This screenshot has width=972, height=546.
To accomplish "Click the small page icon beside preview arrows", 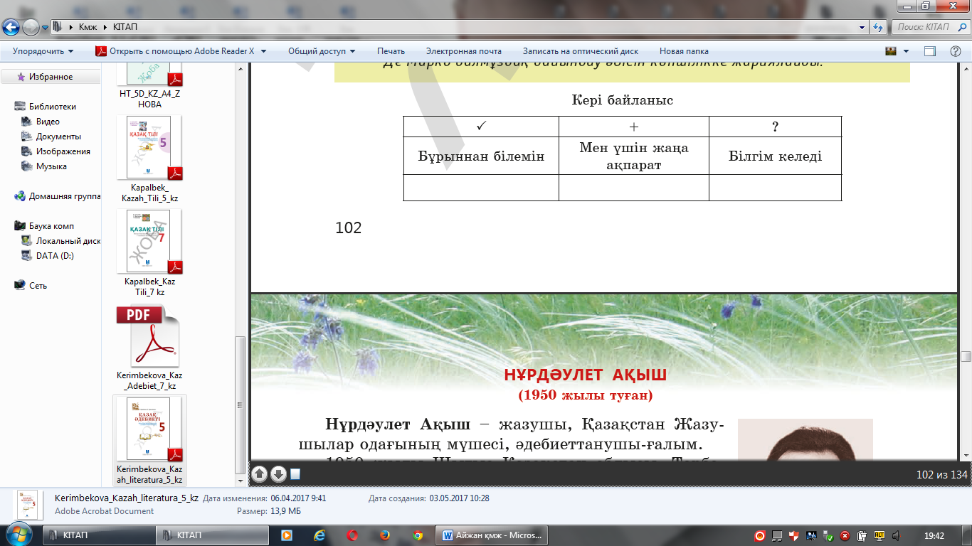I will 296,474.
